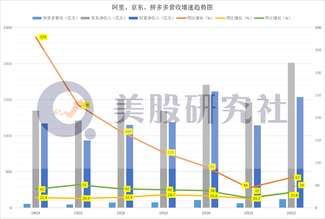Select the 44 data label
325x219 pixels.
coord(245,185)
